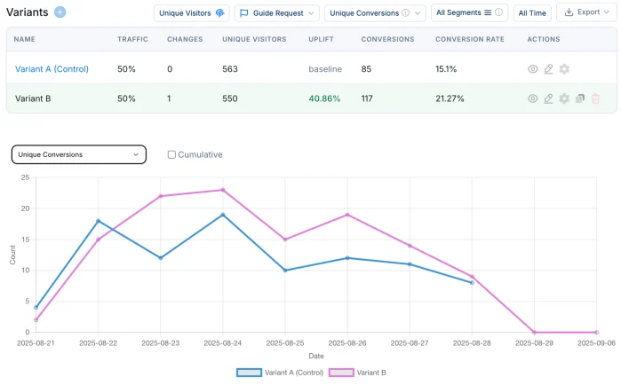Open the Guide Request dropdown
The width and height of the screenshot is (621, 385).
pos(277,13)
